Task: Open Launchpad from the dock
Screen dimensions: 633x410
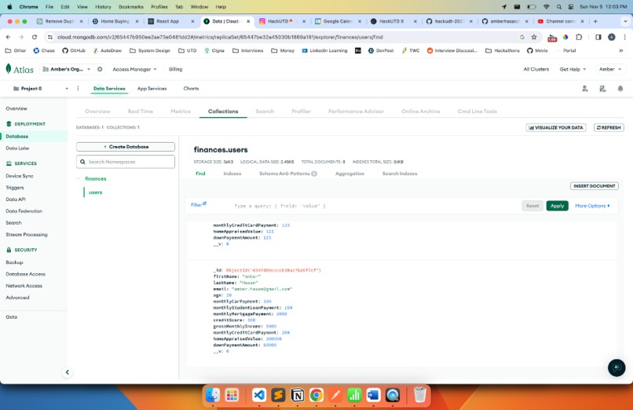Action: 232,395
